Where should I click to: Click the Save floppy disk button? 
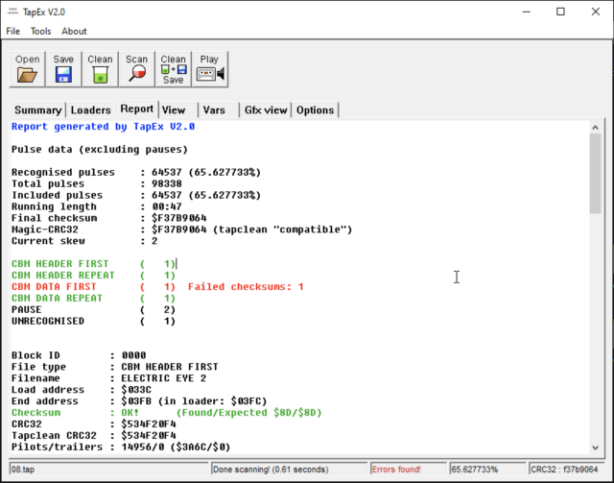pos(63,68)
